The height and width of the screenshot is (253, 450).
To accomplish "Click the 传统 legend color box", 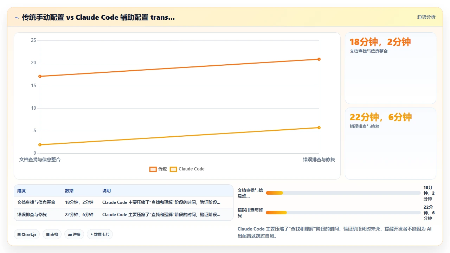I will point(153,169).
